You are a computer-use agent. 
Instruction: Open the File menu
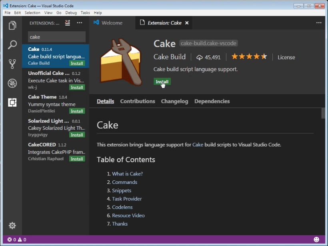click(x=8, y=12)
